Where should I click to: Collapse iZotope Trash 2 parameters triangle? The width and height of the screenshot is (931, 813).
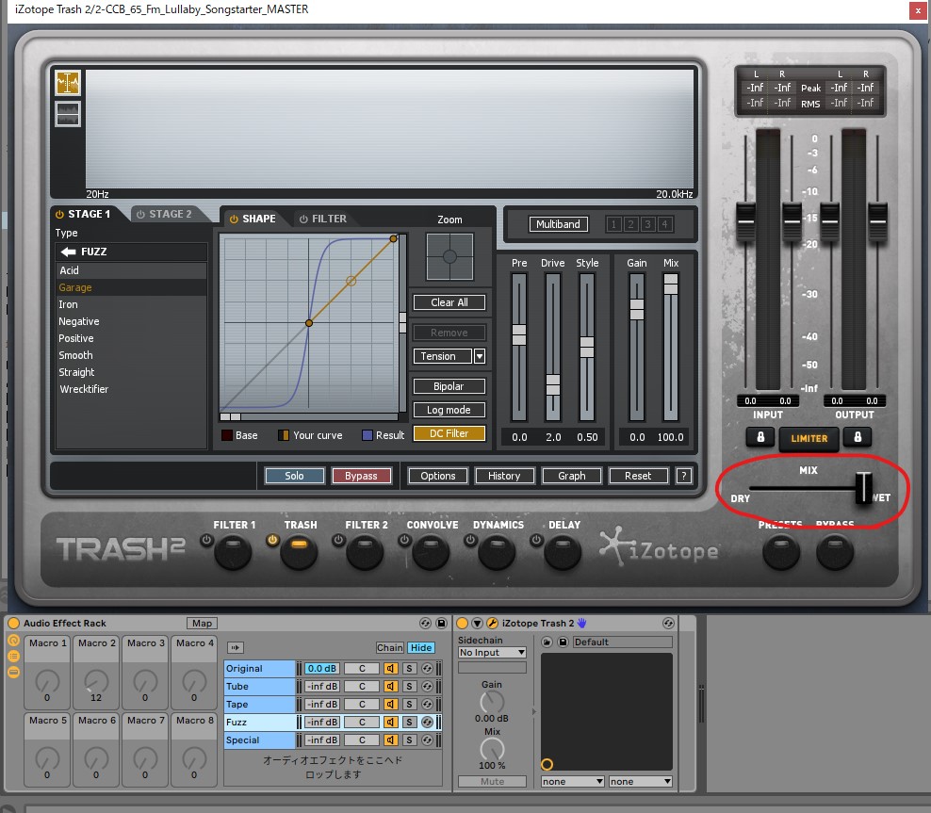click(477, 623)
